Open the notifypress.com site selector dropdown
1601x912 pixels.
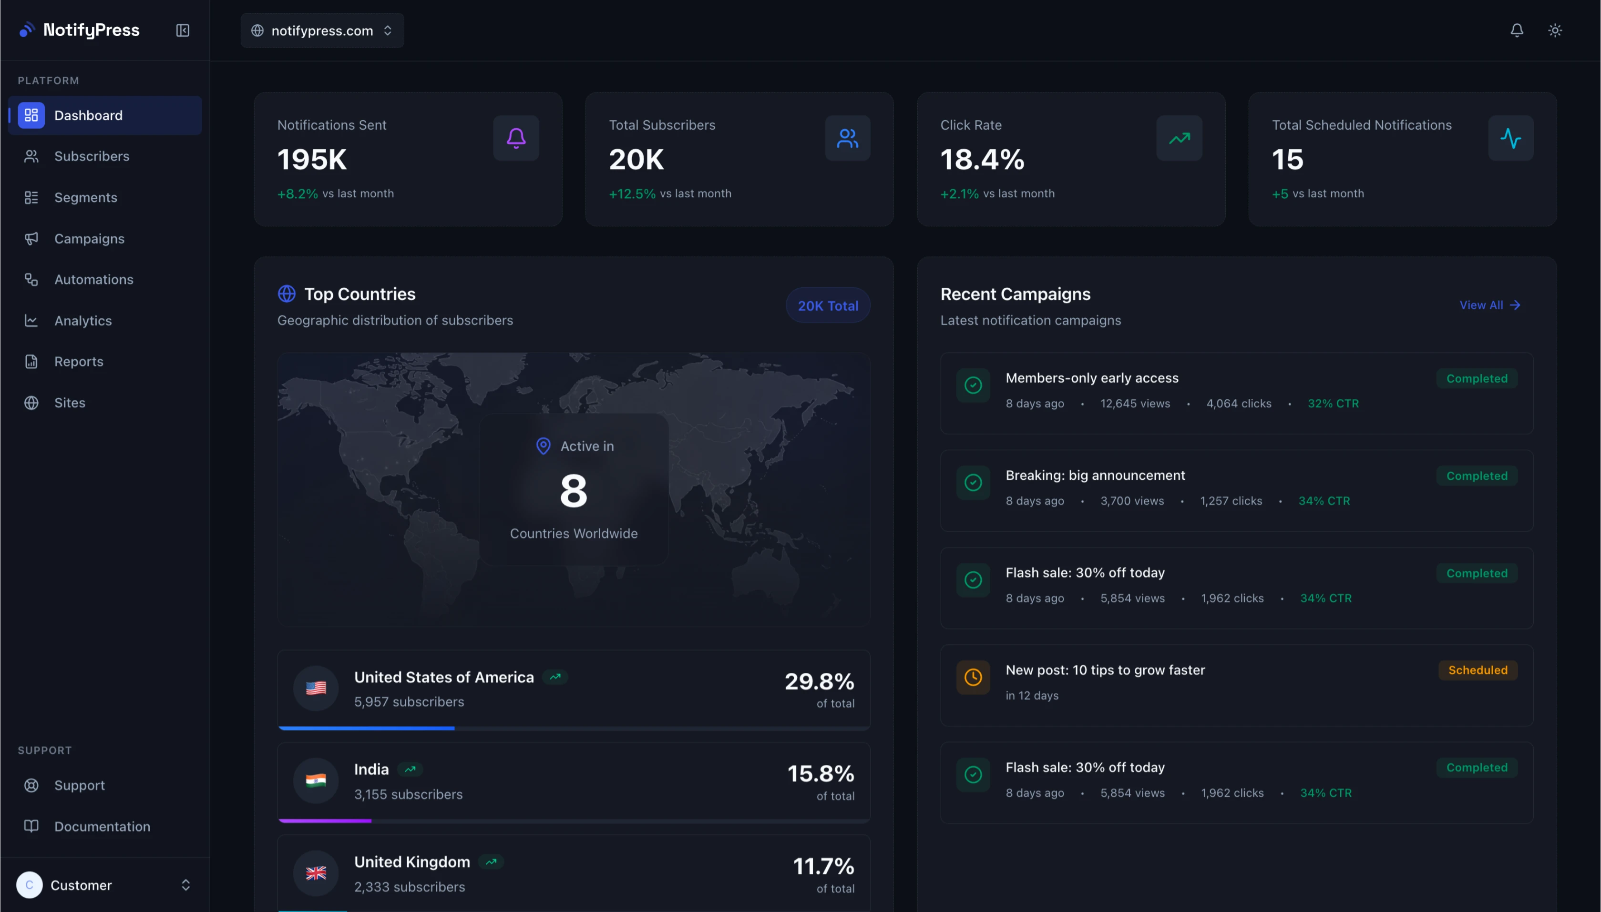click(x=322, y=30)
